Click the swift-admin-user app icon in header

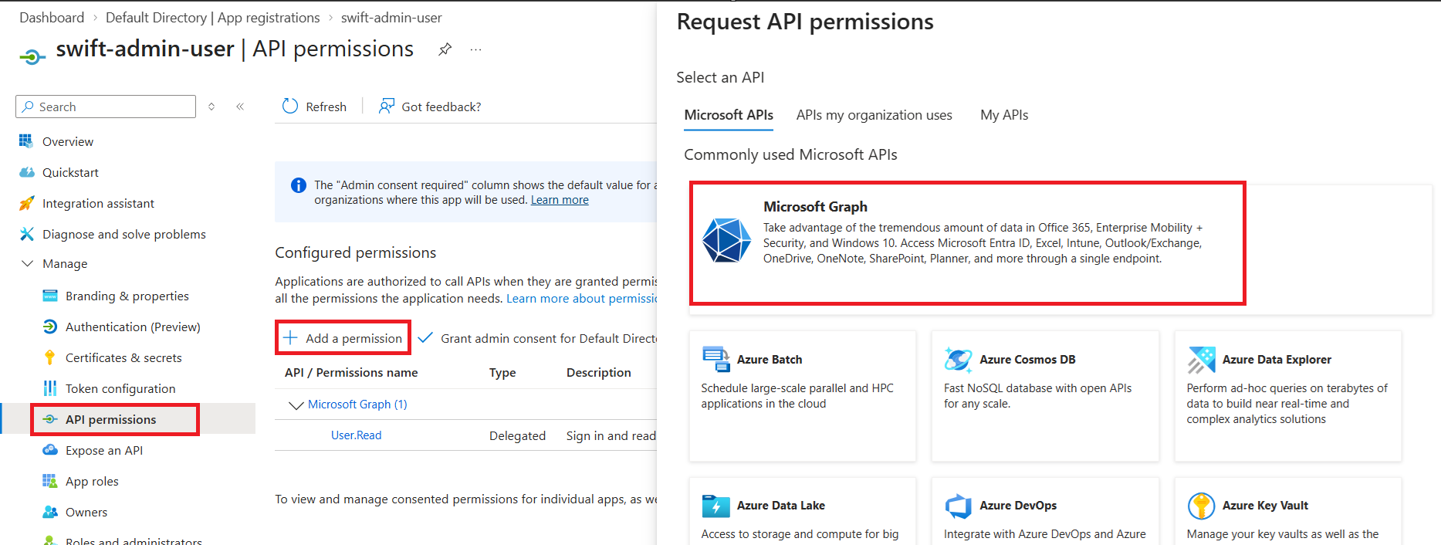[32, 56]
